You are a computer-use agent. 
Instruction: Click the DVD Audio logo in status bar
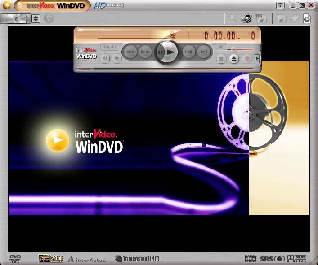[15, 259]
